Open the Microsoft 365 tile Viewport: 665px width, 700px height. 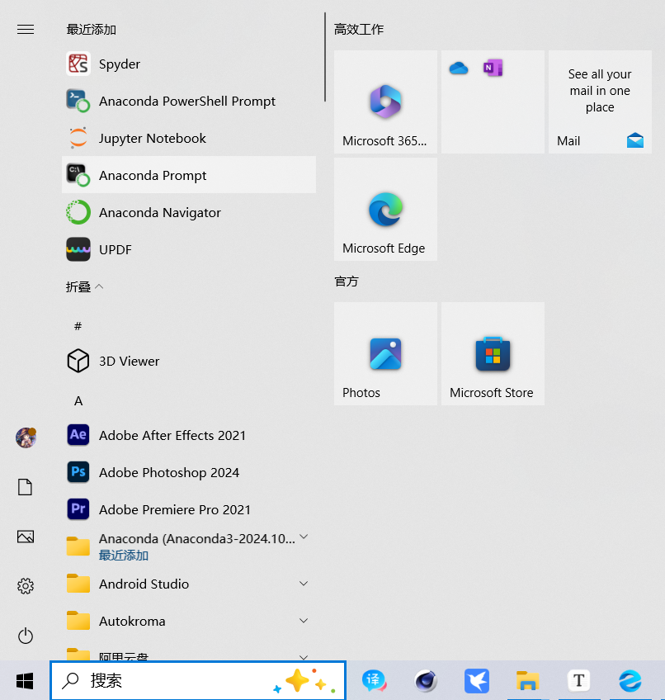point(385,102)
